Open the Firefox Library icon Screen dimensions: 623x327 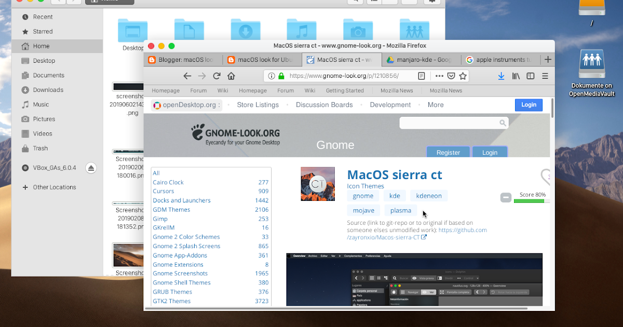pos(516,76)
